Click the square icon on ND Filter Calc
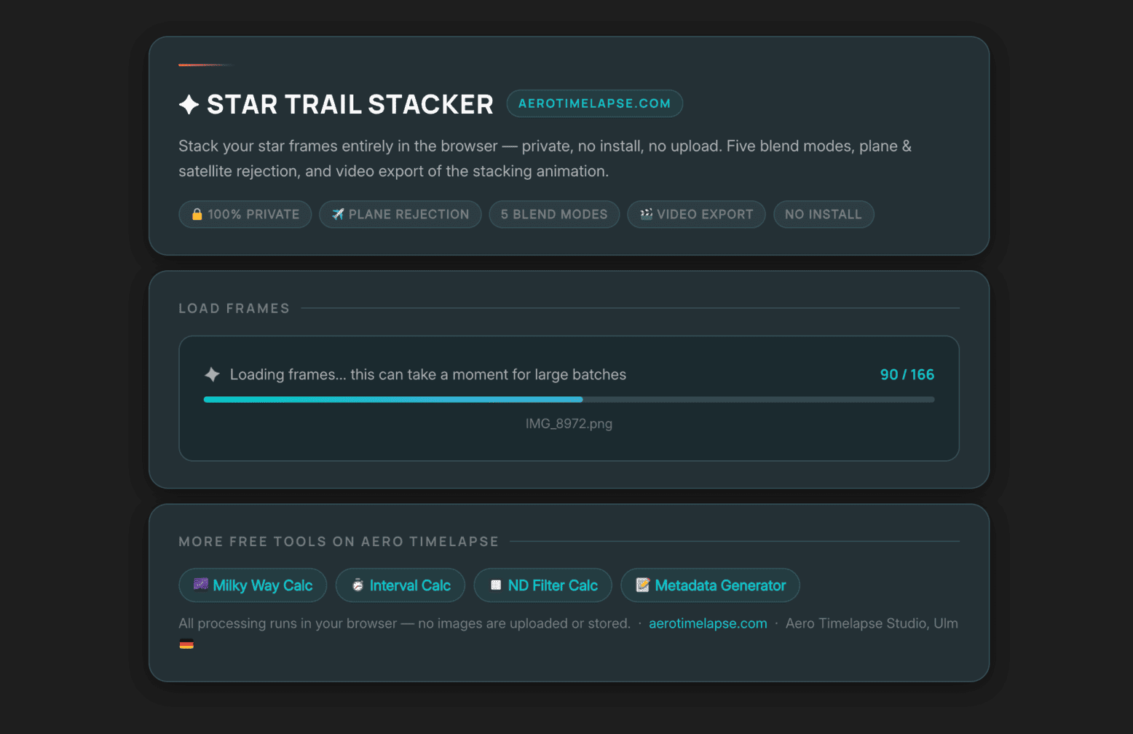This screenshot has height=734, width=1133. pyautogui.click(x=496, y=585)
